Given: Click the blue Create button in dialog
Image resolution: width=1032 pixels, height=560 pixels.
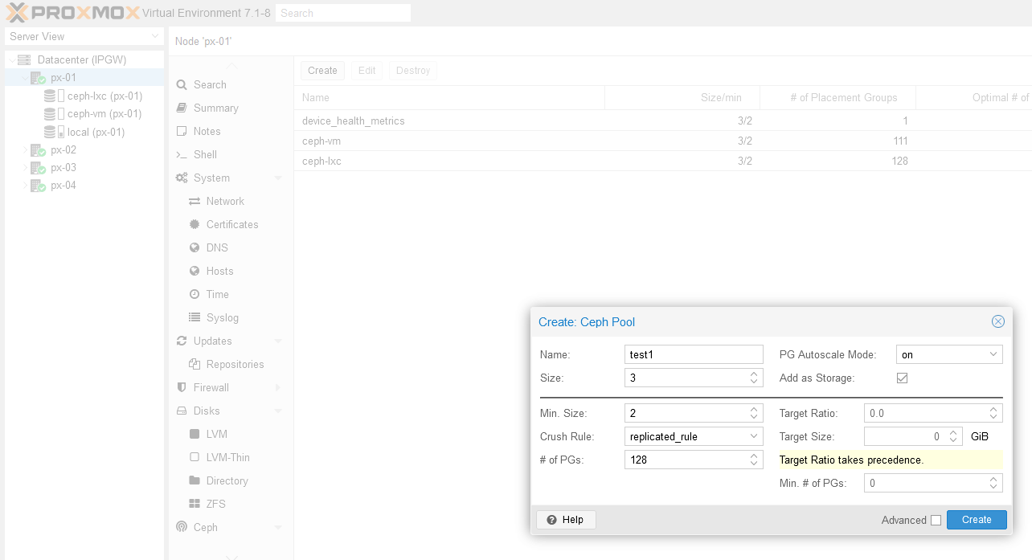Looking at the screenshot, I should (x=976, y=520).
